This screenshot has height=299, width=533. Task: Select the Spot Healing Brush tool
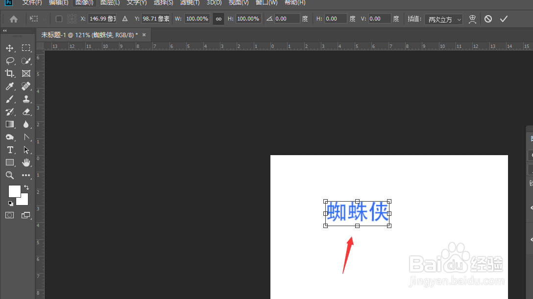(x=26, y=86)
